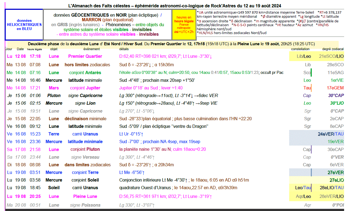Viewport: 349px width, 211px height.
Task: Click 'hors limites zodiacales' event
Action: click(87, 65)
